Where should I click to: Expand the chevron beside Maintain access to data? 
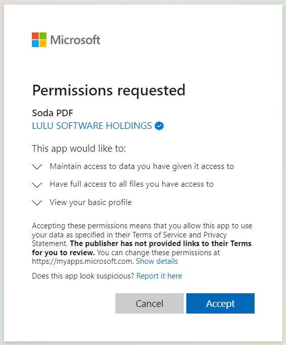pyautogui.click(x=37, y=166)
